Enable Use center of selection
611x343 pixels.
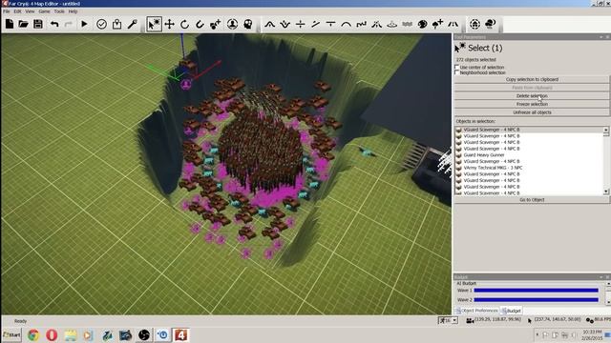point(457,68)
